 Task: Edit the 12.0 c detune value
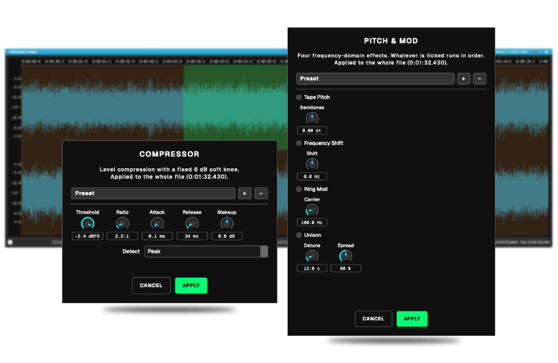coord(312,268)
